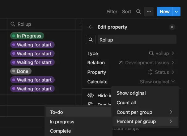Change the Relation Development Issues setting

(x=147, y=63)
